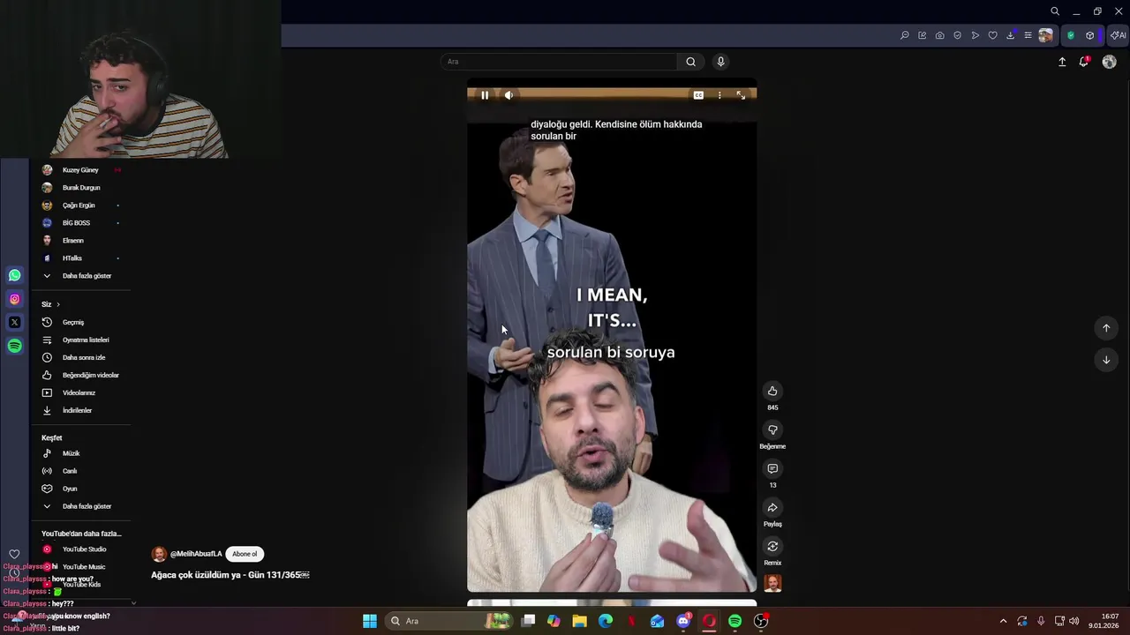This screenshot has width=1130, height=635.
Task: Open Discord from the taskbar
Action: 683,621
